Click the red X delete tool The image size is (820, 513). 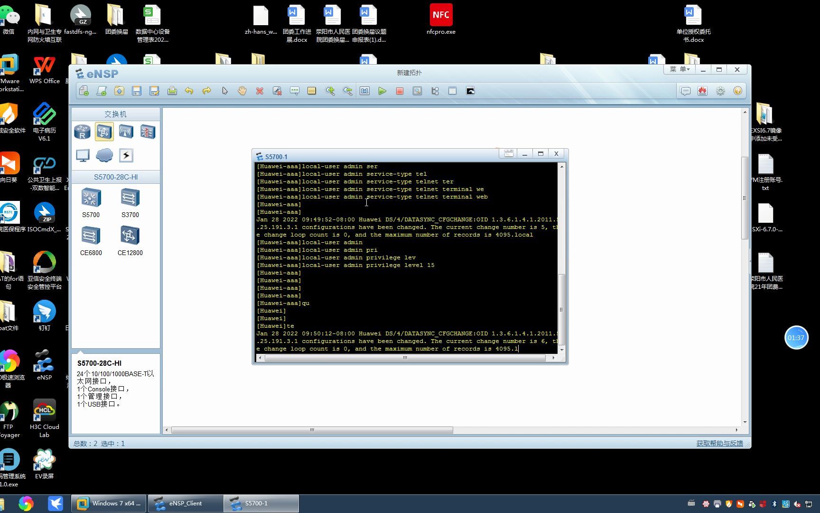tap(260, 91)
